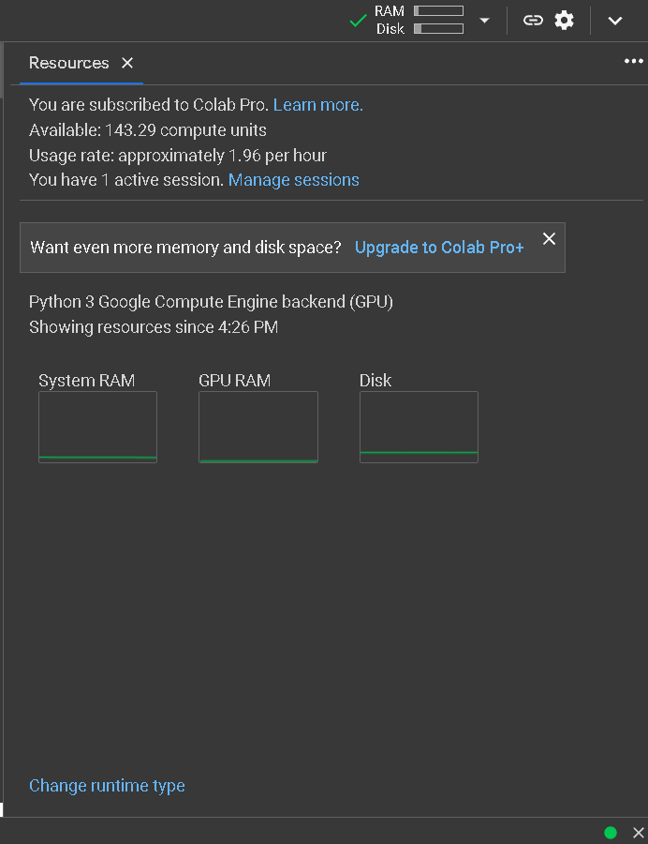Open the three-dot panel options menu
The image size is (648, 844).
click(x=634, y=61)
